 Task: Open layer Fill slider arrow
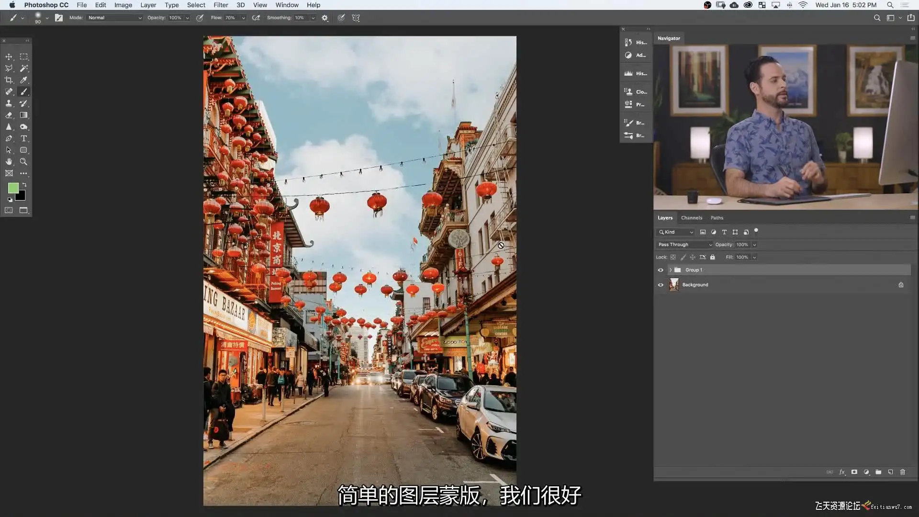(x=754, y=257)
